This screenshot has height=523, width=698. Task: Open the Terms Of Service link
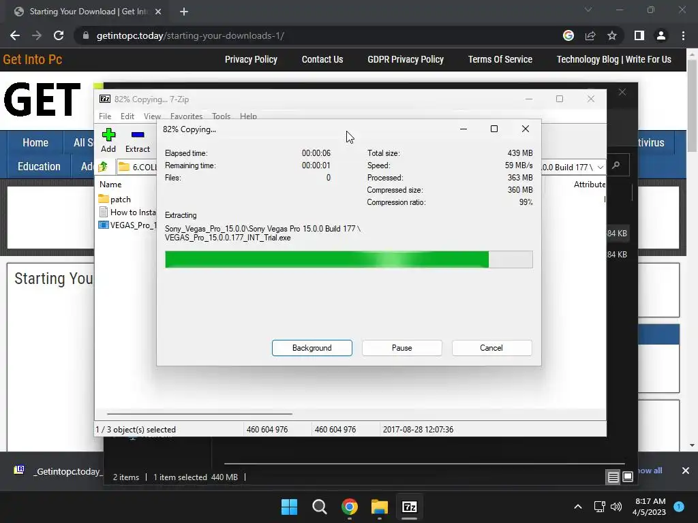[500, 59]
